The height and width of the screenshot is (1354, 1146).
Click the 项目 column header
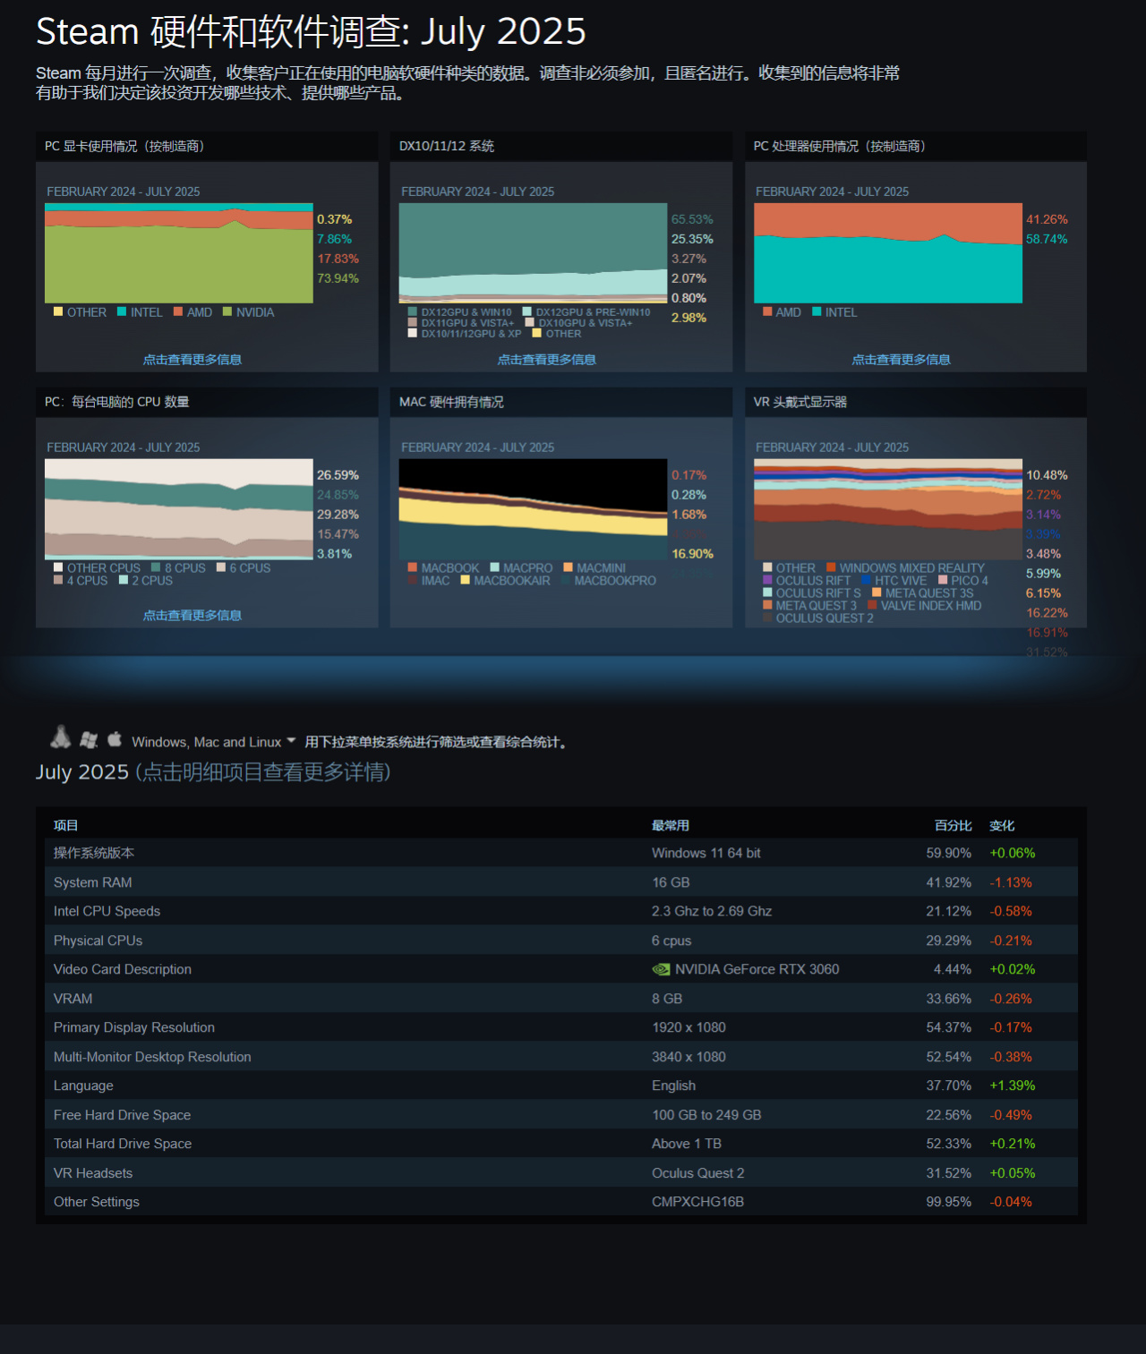tap(66, 825)
